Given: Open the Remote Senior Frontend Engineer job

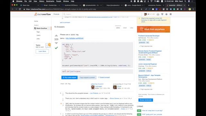Looking at the screenshot, I should (x=150, y=52).
